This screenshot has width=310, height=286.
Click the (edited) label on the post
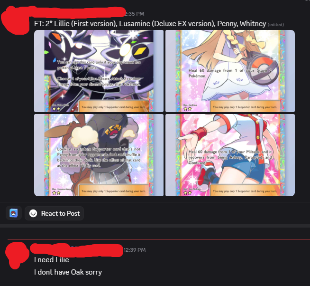point(276,25)
